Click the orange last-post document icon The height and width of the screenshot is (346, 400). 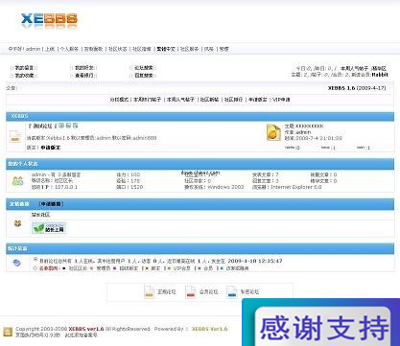pyautogui.click(x=273, y=132)
